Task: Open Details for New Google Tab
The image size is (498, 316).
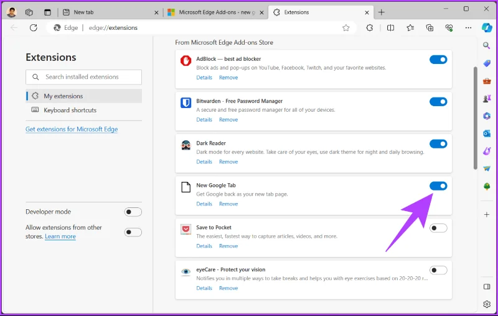Action: pos(204,204)
